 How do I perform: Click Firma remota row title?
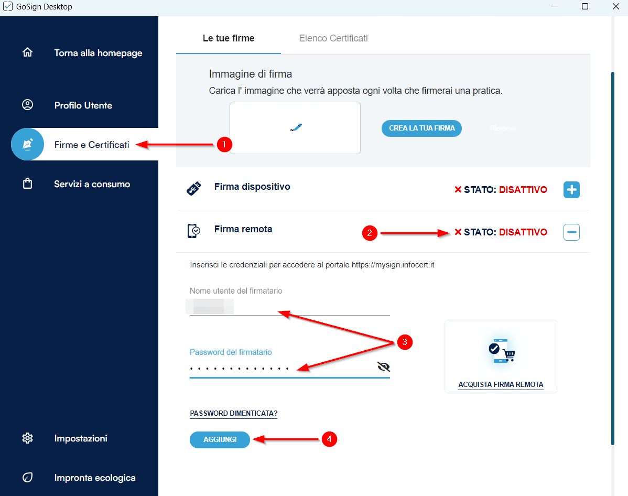243,229
